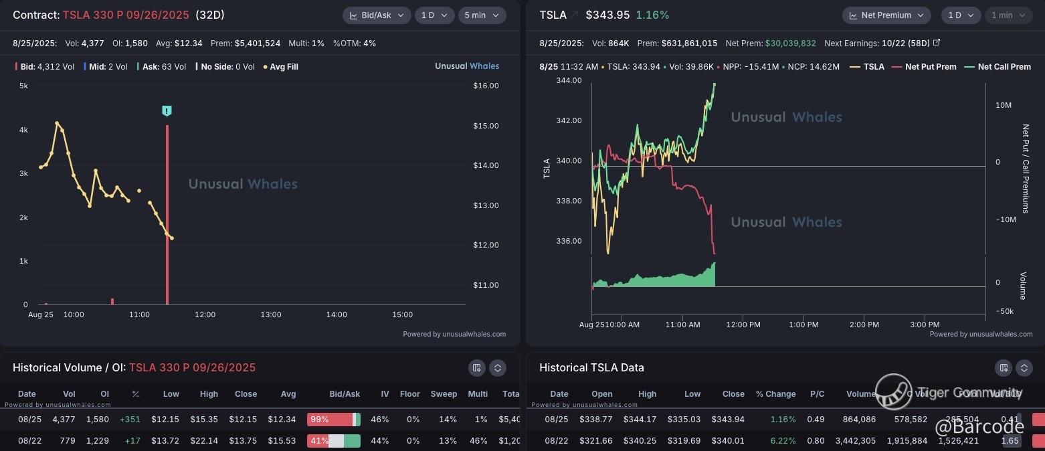The width and height of the screenshot is (1045, 451).
Task: Open the external link icon beside Next Earnings
Action: (x=937, y=43)
